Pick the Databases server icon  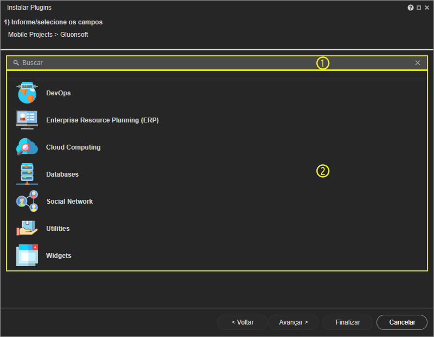click(27, 174)
